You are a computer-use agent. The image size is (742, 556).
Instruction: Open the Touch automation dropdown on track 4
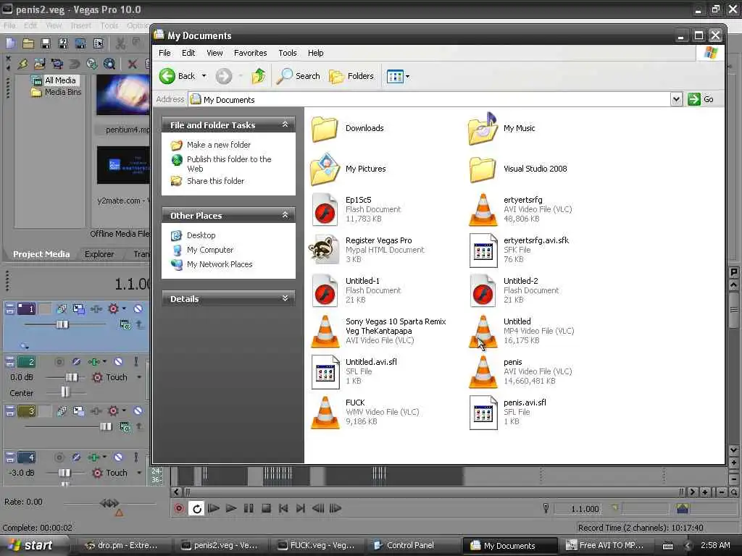(139, 473)
